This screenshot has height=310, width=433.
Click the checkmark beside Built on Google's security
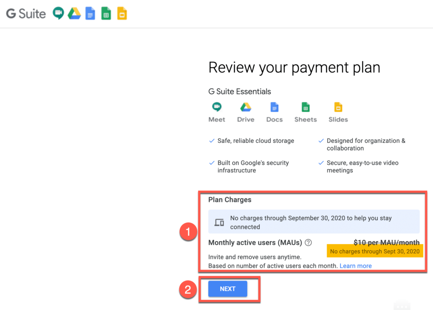click(212, 163)
